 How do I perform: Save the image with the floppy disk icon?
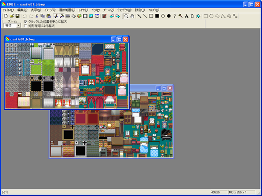17,16
